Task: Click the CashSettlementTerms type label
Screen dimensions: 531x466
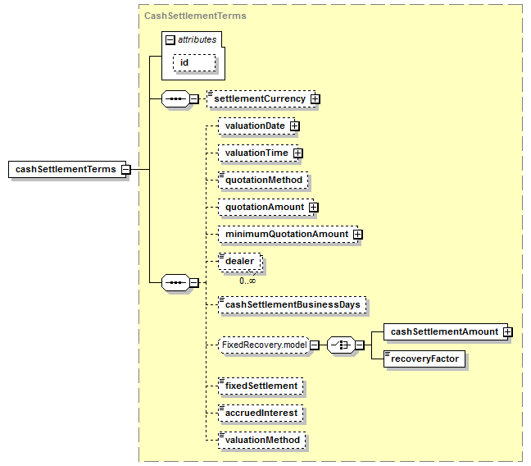Action: coord(195,16)
